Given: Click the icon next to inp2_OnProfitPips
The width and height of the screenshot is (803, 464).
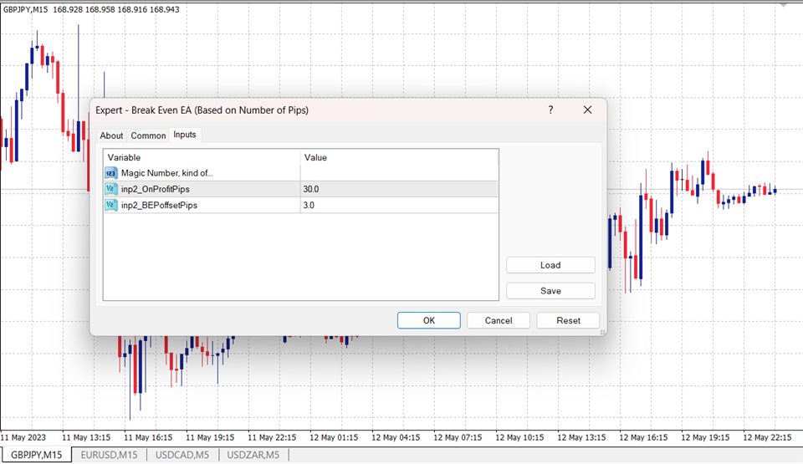Looking at the screenshot, I should pos(111,189).
